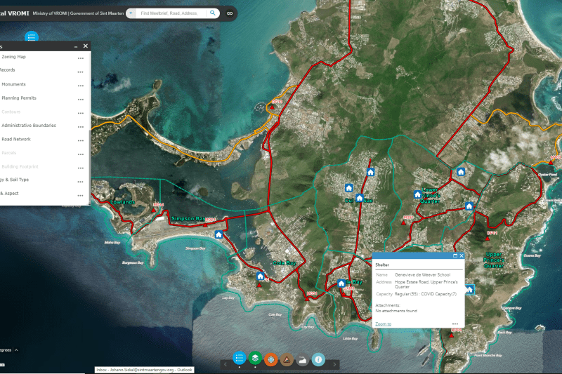The image size is (562, 374).
Task: Click the blue list button above the layers panel
Action: pos(32,36)
